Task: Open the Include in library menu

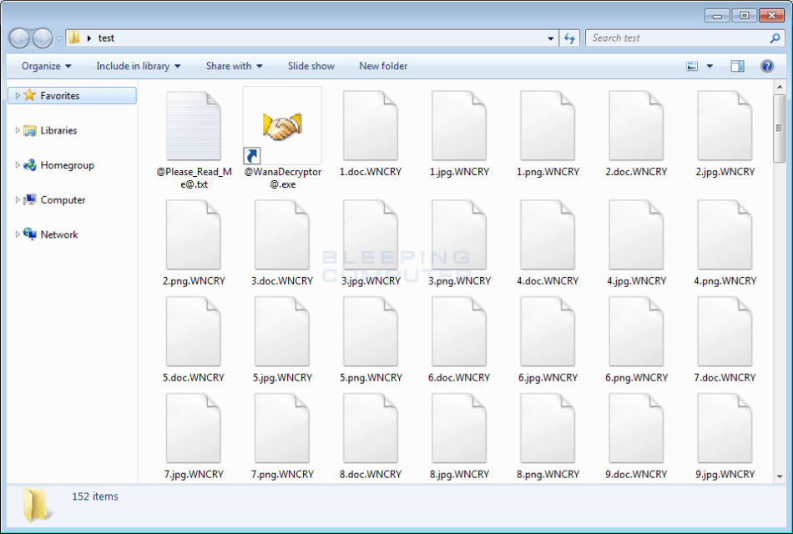Action: (x=139, y=66)
